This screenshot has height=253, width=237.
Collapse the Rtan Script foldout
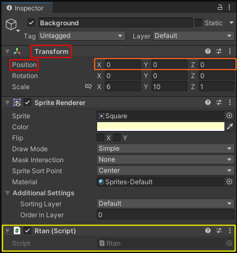[7, 230]
